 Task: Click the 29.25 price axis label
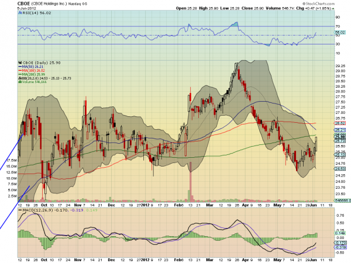[x=340, y=65]
